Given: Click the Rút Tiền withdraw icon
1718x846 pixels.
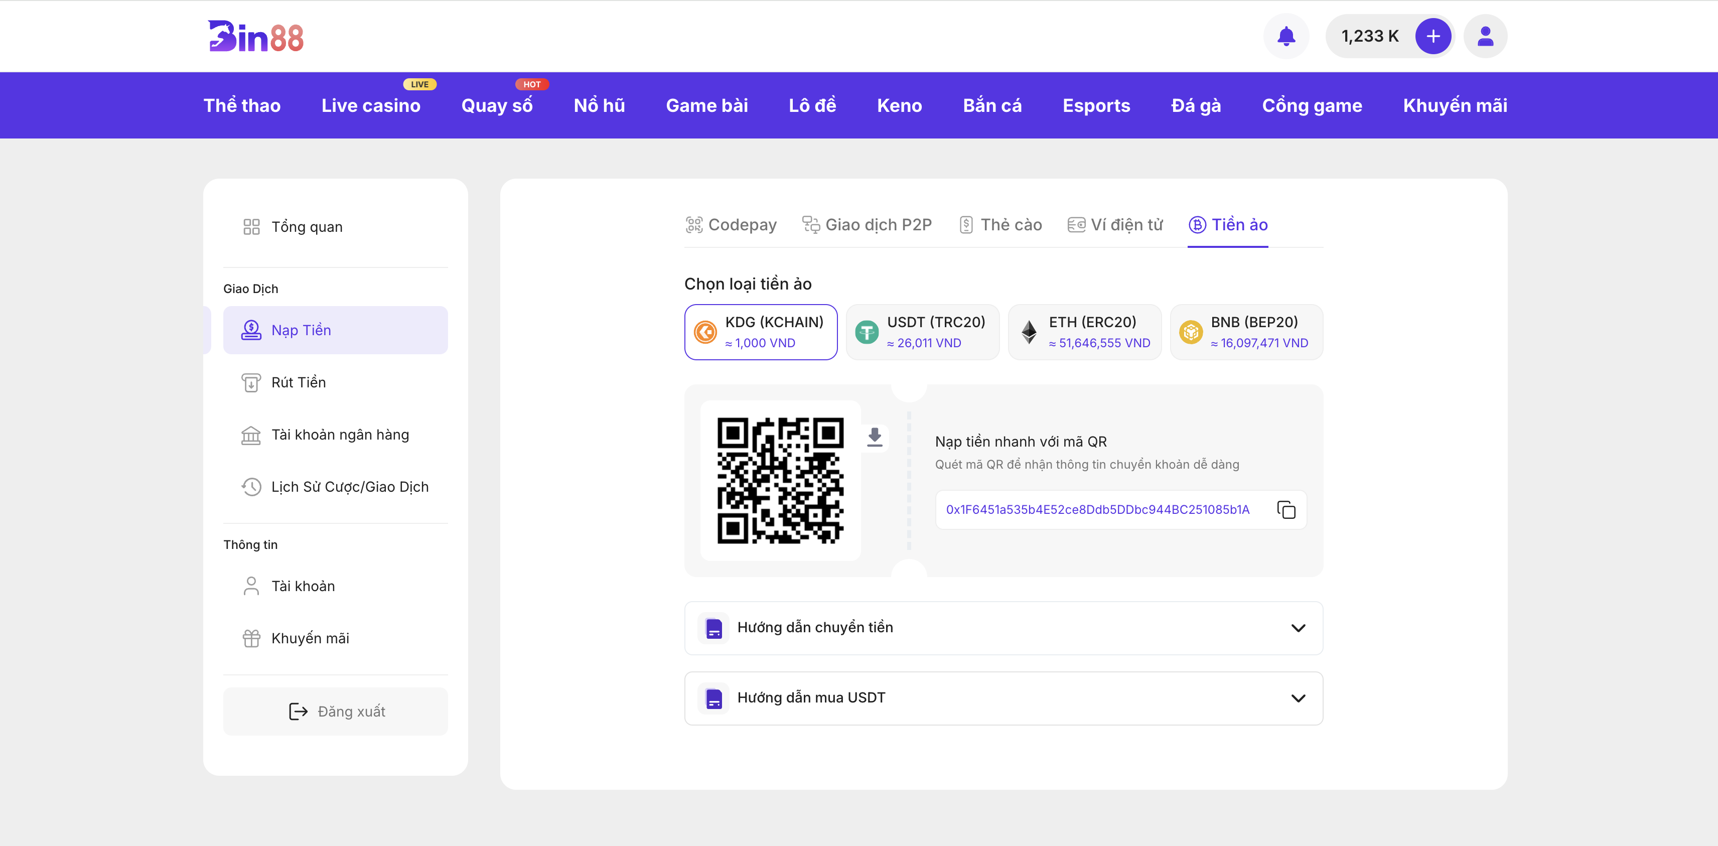Looking at the screenshot, I should click(x=251, y=382).
